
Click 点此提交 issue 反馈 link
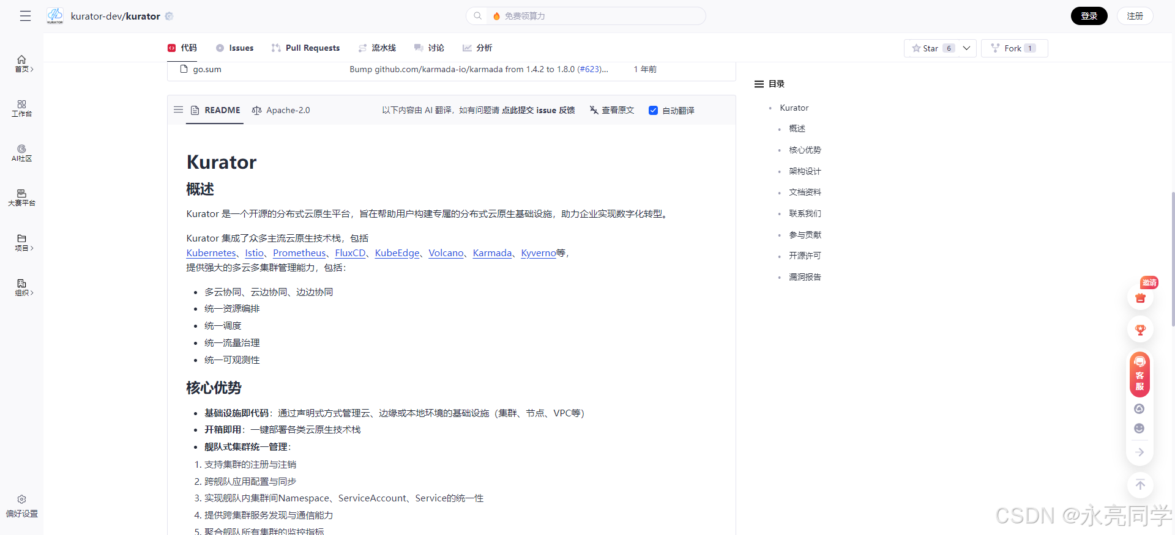click(x=539, y=110)
